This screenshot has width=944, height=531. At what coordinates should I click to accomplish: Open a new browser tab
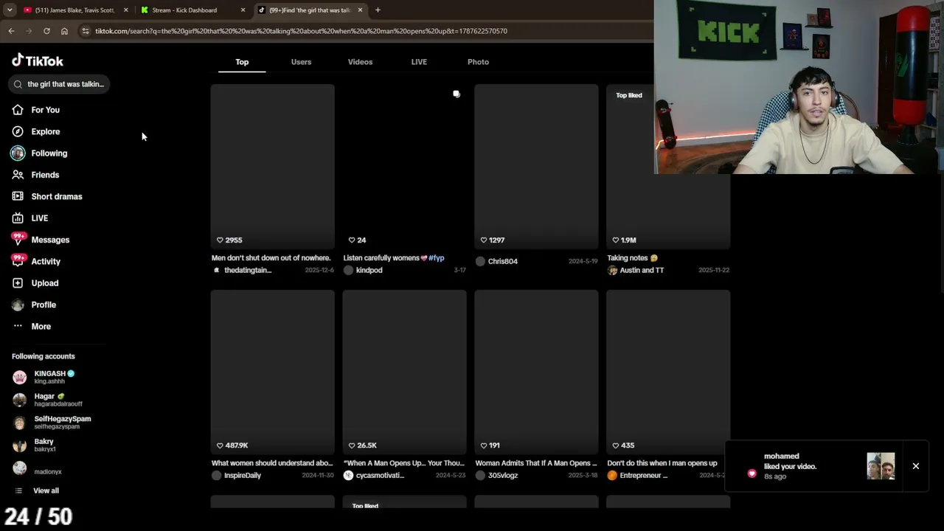(378, 10)
